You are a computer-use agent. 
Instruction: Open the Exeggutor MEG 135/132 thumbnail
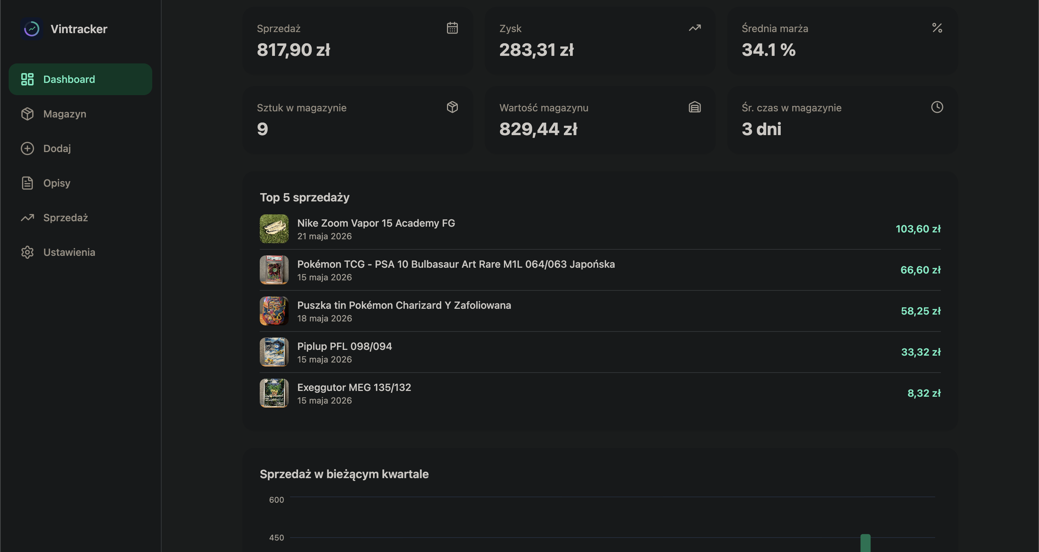click(x=274, y=393)
